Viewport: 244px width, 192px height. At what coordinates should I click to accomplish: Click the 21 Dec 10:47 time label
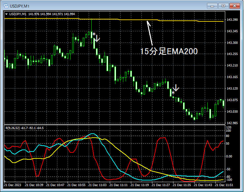pyautogui.click(x=55, y=185)
